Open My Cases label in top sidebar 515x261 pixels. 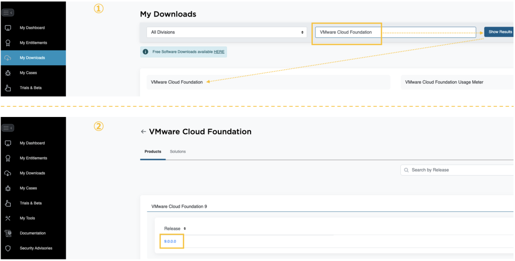point(28,73)
